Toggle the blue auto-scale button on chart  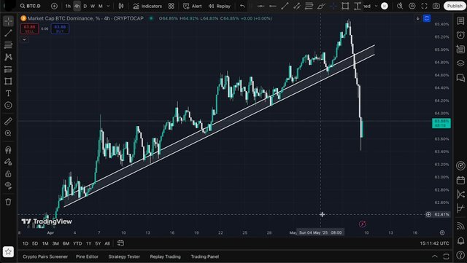[427, 18]
